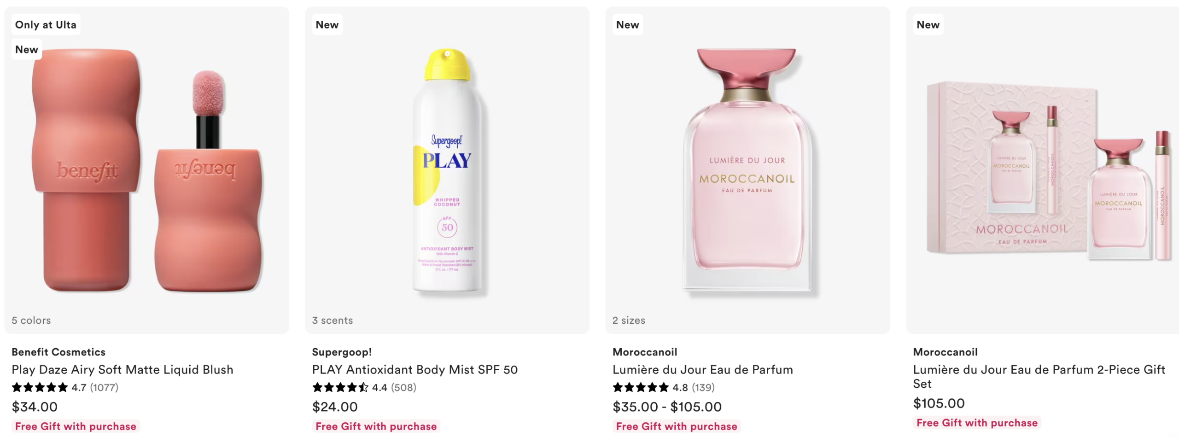The image size is (1179, 437).
Task: Click the 4.8 star rating for Moroccanoil perfume
Action: tap(663, 388)
